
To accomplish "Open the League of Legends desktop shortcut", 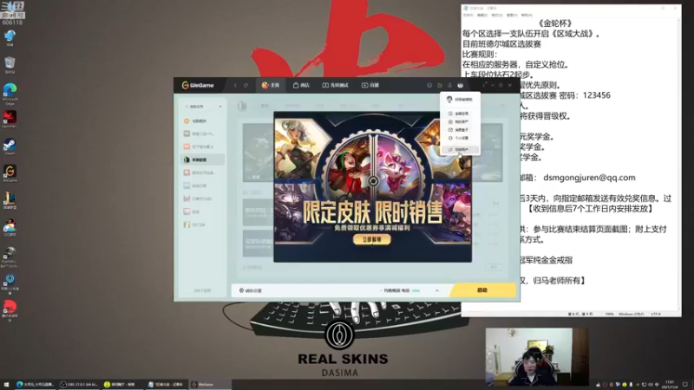I will 10,201.
